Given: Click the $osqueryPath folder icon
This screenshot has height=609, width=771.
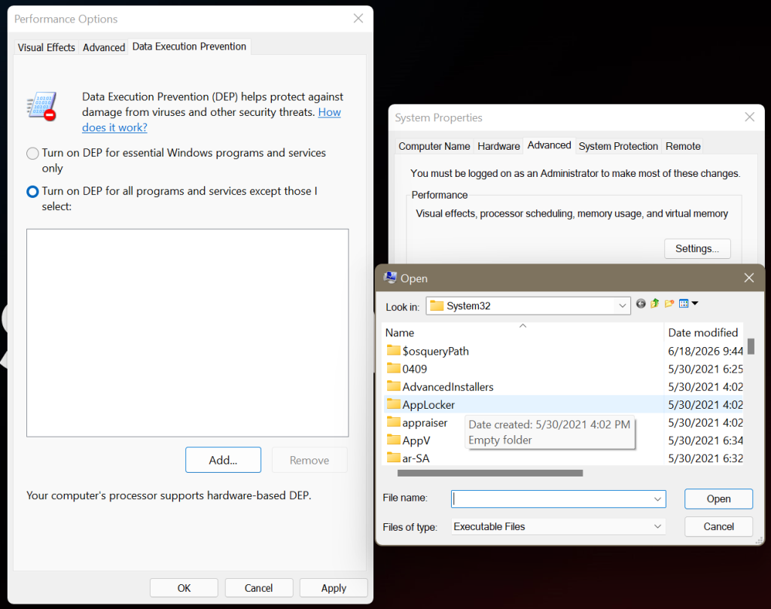Looking at the screenshot, I should [x=393, y=351].
